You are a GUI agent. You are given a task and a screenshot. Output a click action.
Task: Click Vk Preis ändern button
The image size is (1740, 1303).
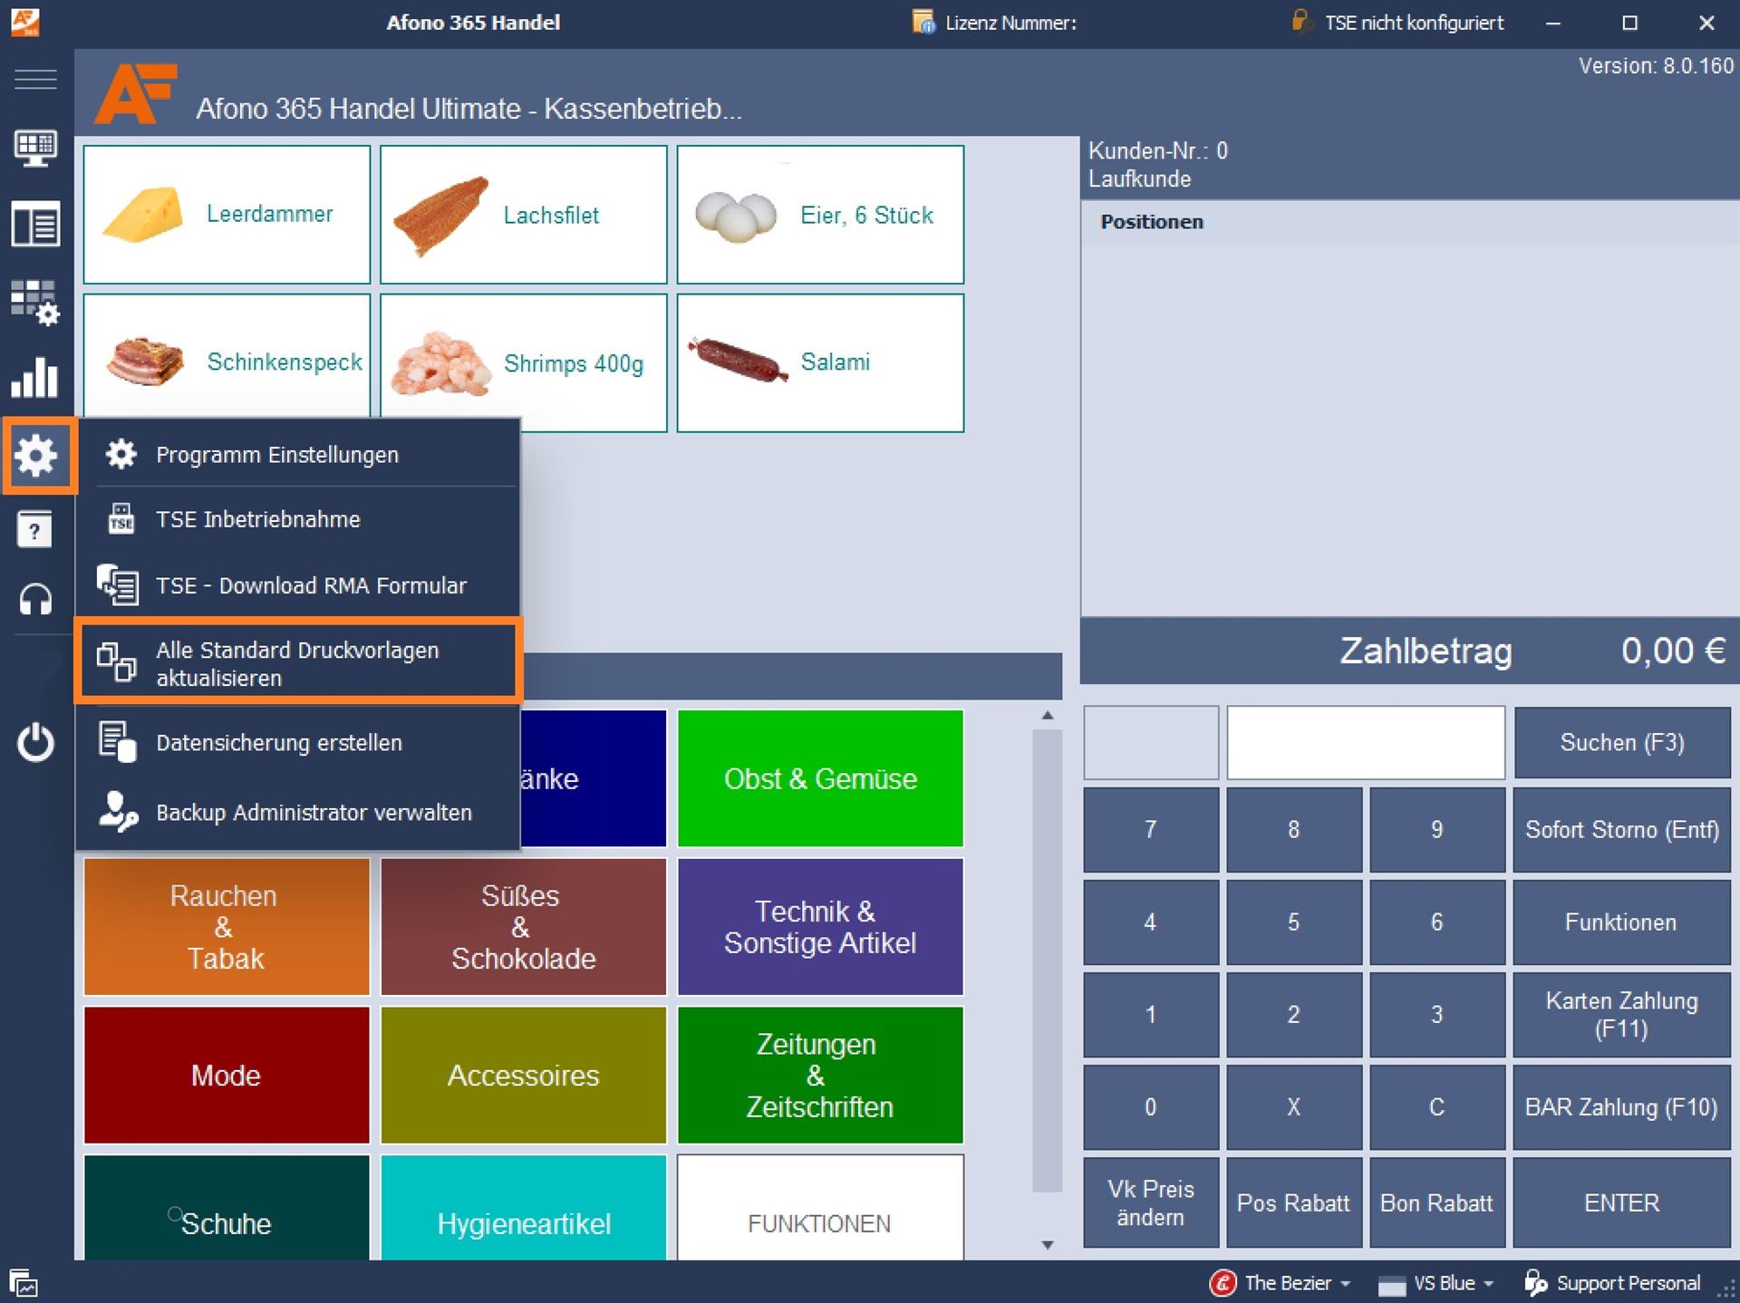(1150, 1202)
